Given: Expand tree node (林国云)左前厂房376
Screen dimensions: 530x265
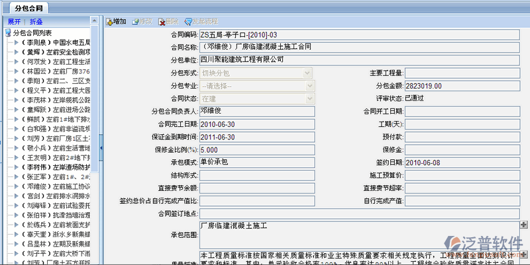Looking at the screenshot, I should point(16,71).
